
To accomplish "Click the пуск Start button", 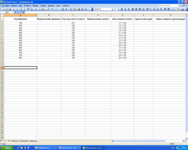I will (6, 148).
